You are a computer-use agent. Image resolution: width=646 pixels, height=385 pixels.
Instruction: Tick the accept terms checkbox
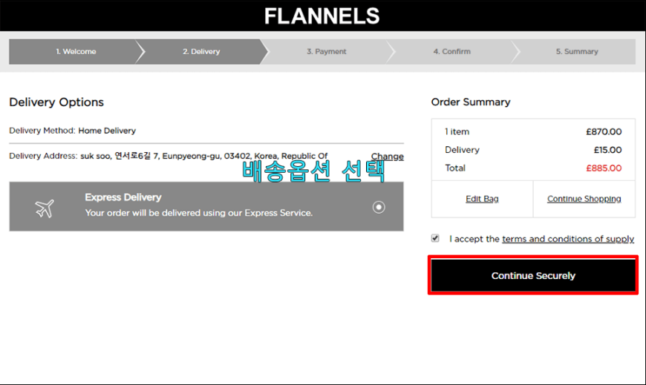coord(435,239)
